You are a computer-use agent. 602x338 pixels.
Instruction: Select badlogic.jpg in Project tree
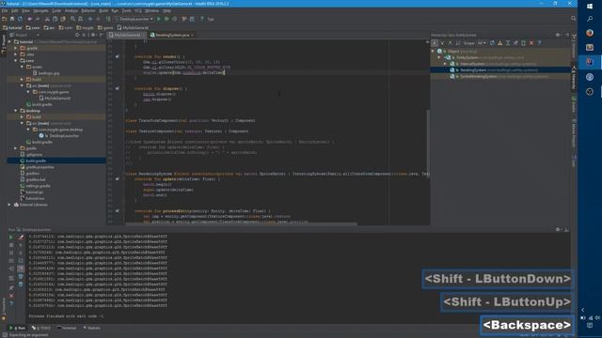(49, 73)
